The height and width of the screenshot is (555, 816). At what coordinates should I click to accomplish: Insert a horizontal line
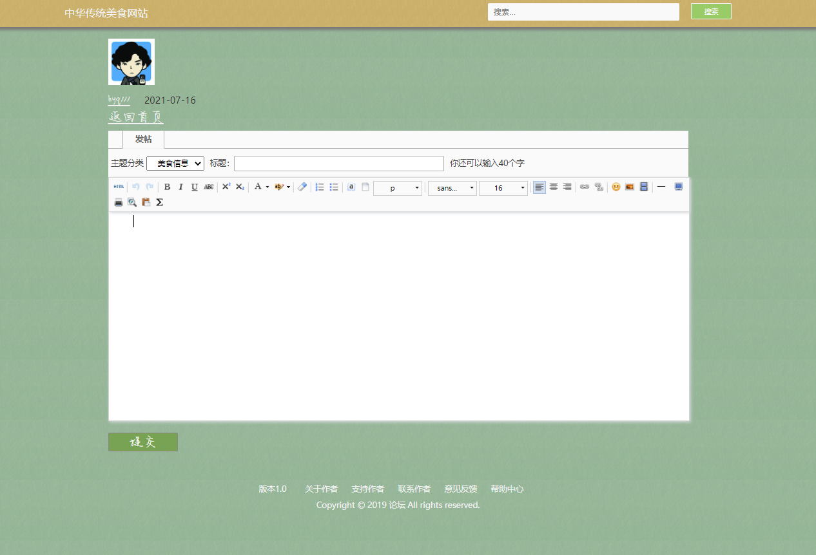click(661, 187)
